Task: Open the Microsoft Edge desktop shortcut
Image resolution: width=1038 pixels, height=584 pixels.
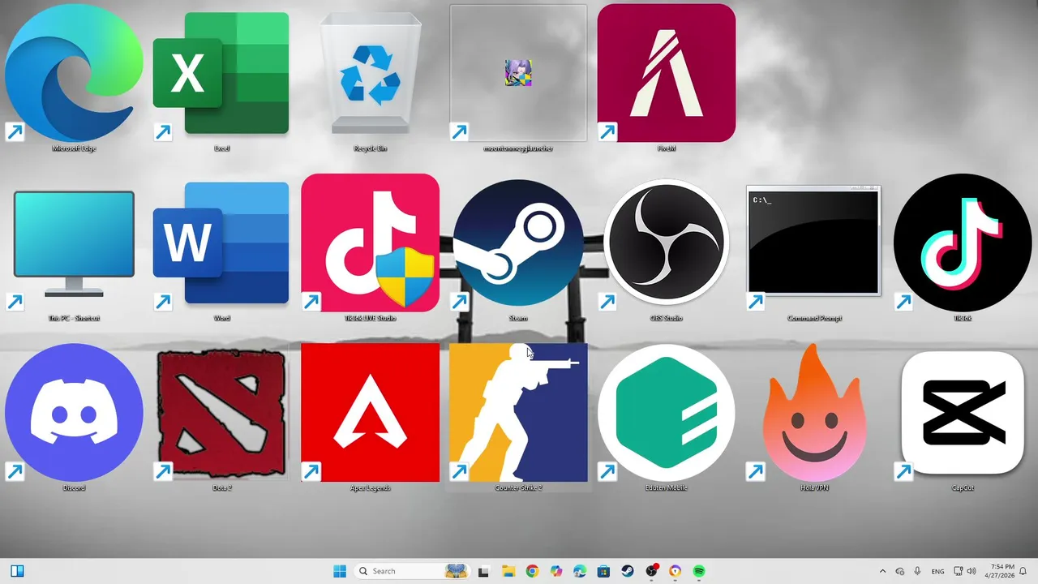Action: click(74, 77)
